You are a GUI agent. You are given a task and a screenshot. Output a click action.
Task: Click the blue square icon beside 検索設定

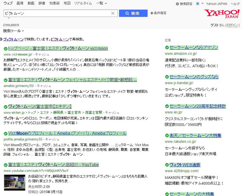tap(198, 4)
